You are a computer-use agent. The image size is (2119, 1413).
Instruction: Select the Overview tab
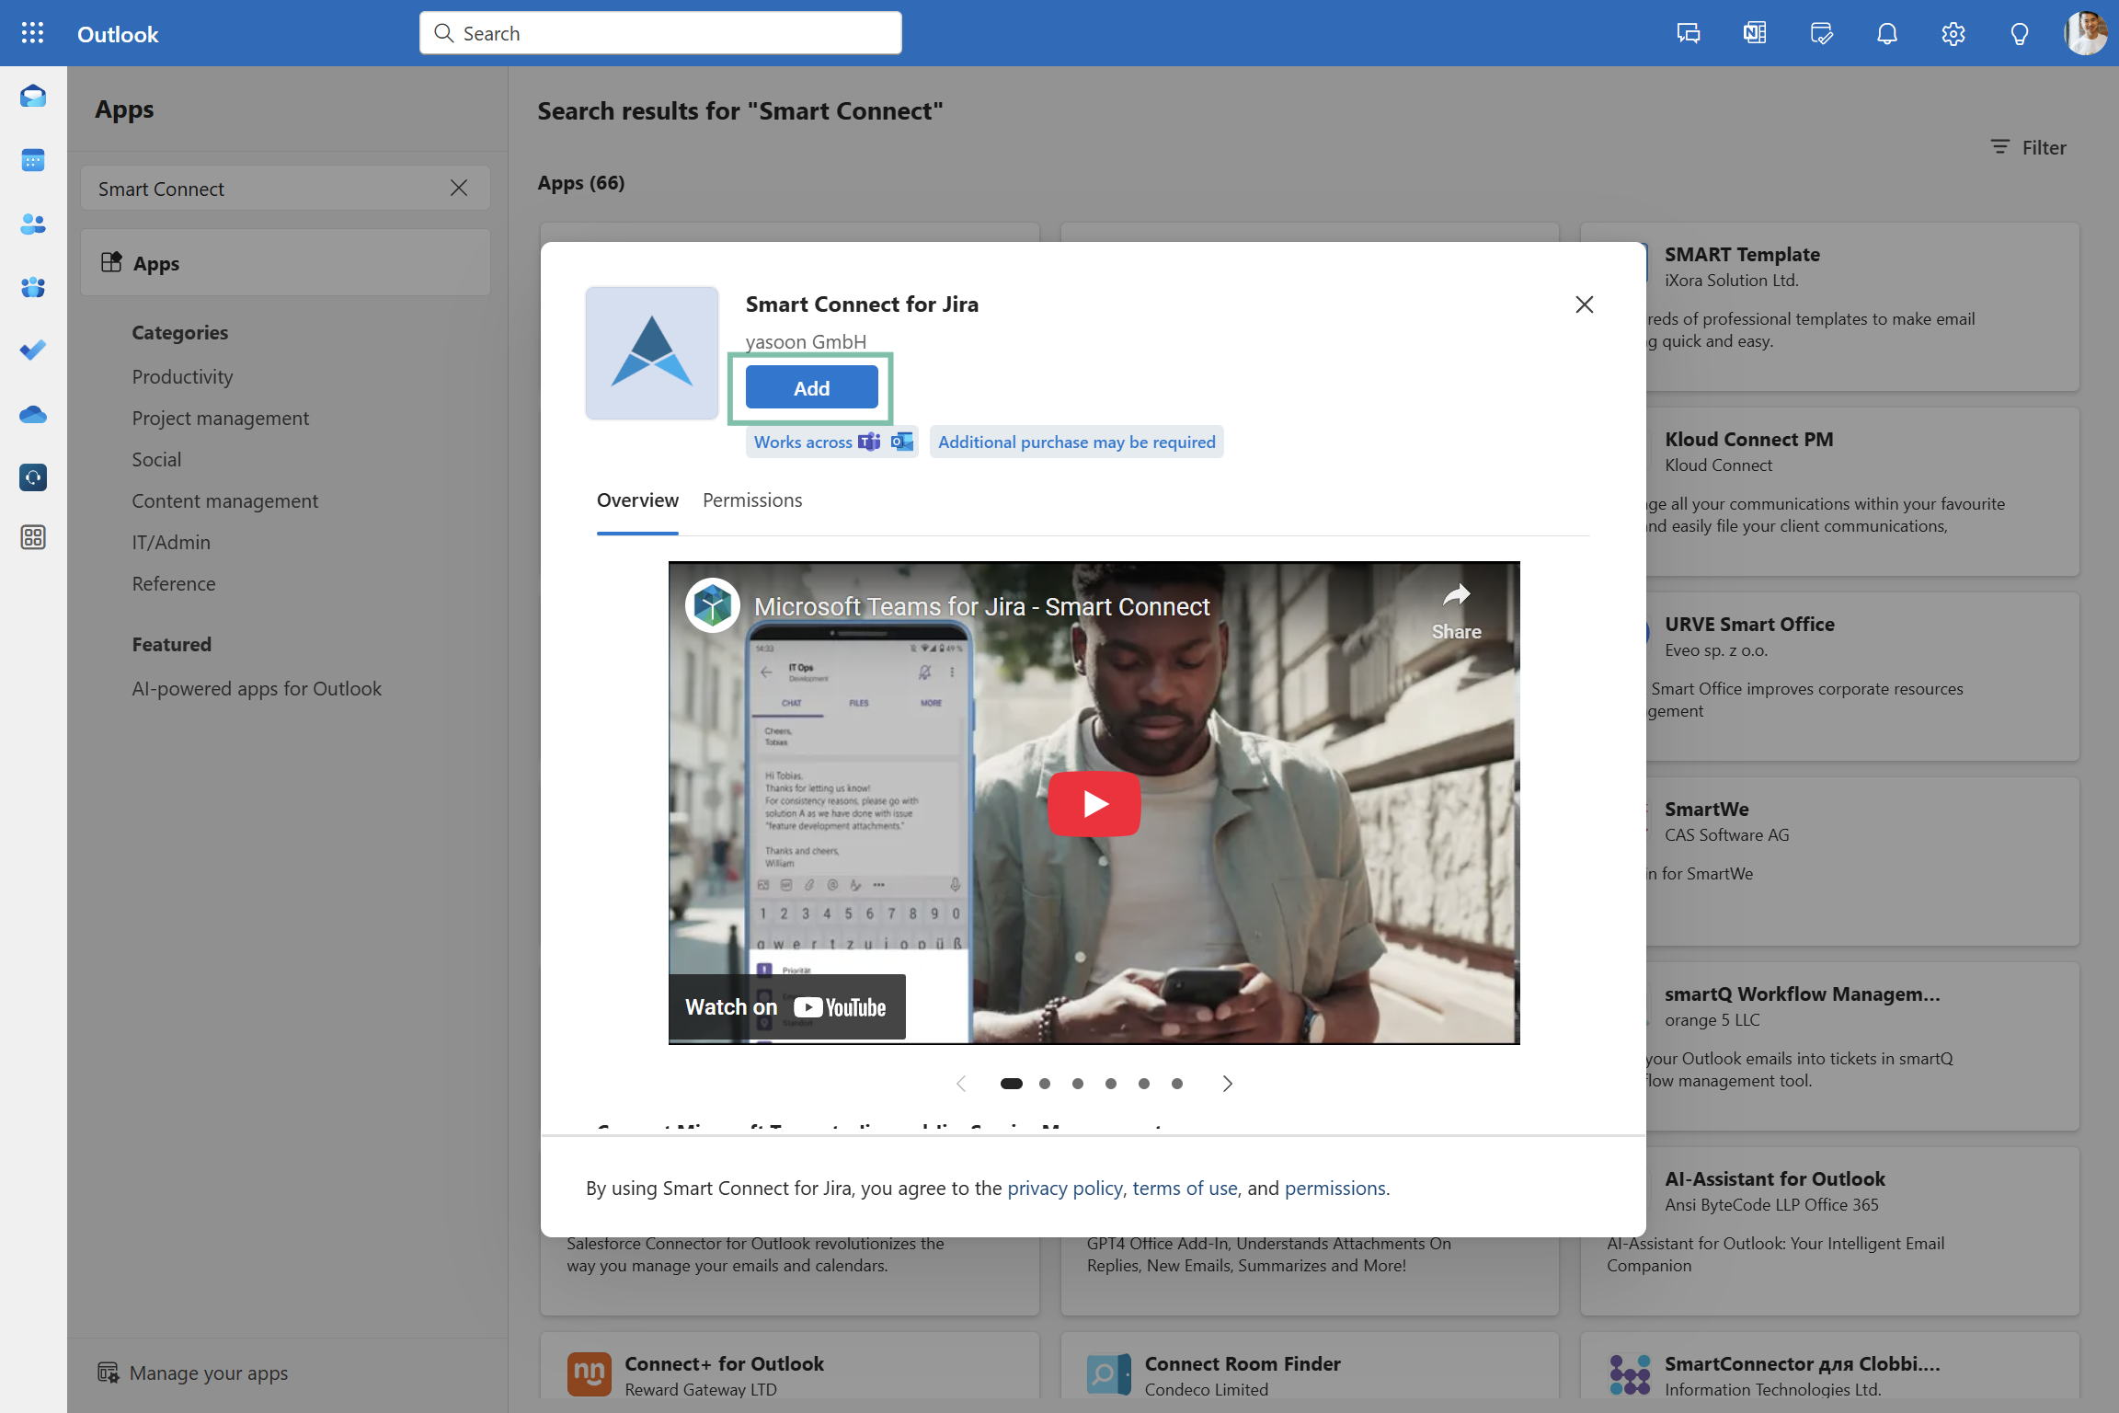click(x=637, y=500)
